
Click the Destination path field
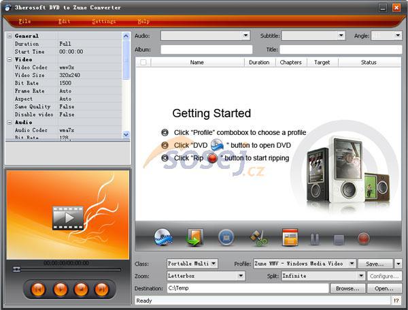(248, 288)
